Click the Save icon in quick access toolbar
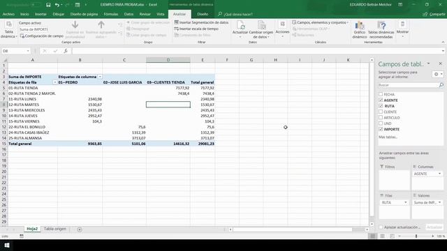447x251 pixels. tap(48, 5)
